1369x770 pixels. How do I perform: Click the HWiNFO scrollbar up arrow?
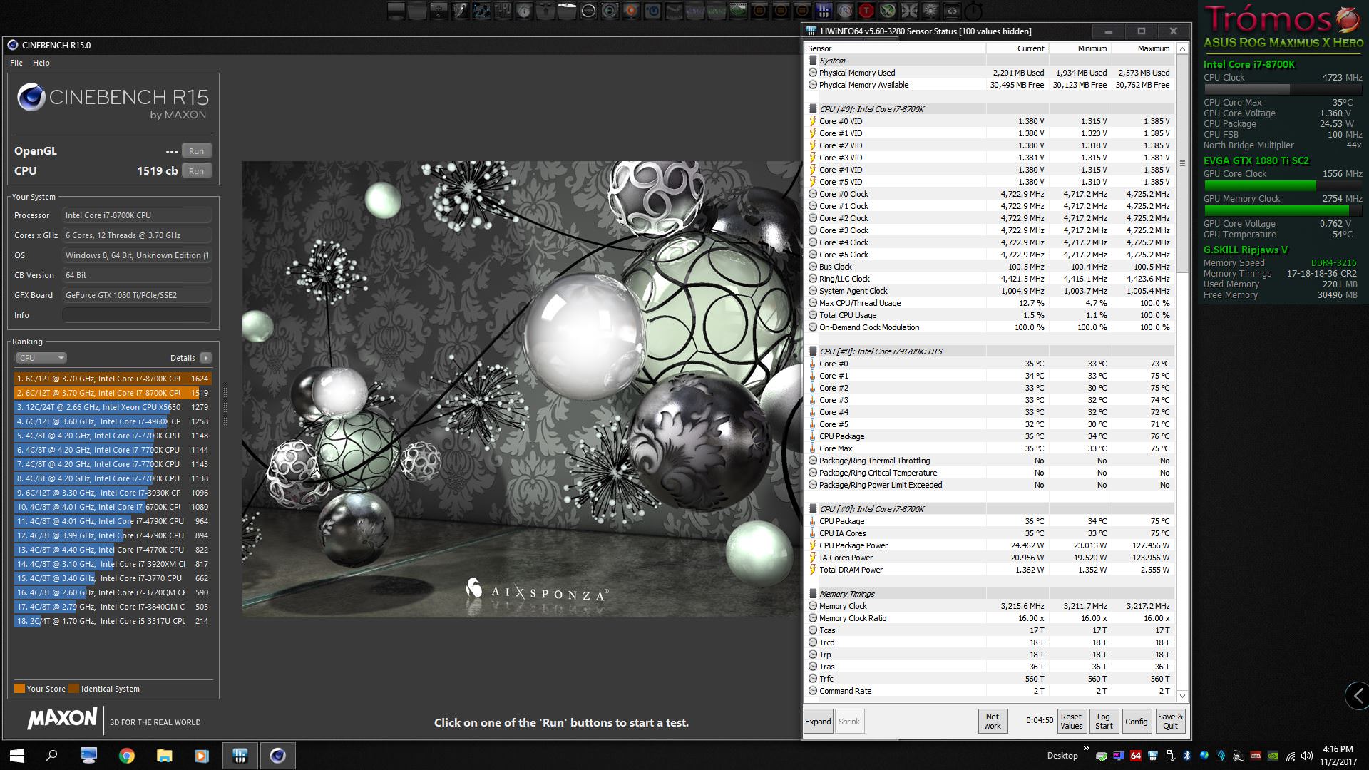[1182, 49]
